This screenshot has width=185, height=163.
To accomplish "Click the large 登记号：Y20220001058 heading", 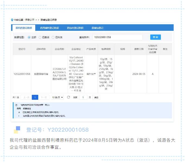I will click(x=57, y=130).
